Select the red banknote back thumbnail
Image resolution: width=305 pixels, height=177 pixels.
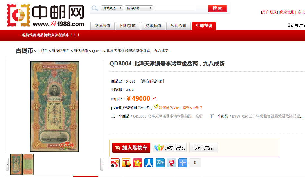[28, 164]
